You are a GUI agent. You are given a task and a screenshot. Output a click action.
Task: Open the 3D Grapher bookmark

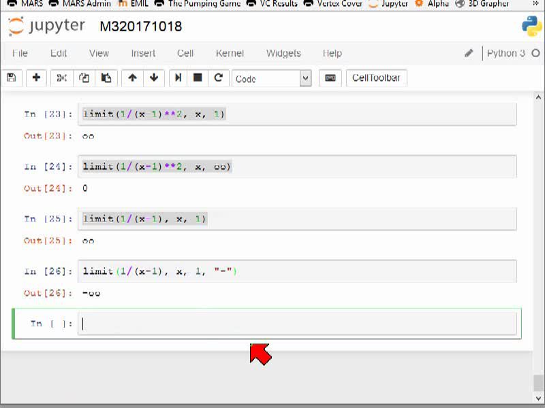482,3
